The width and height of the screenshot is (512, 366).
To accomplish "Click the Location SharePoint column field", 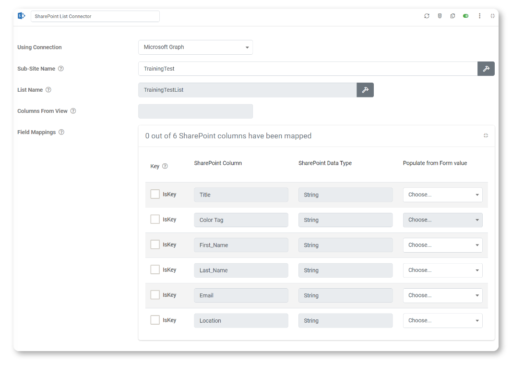I will point(241,320).
